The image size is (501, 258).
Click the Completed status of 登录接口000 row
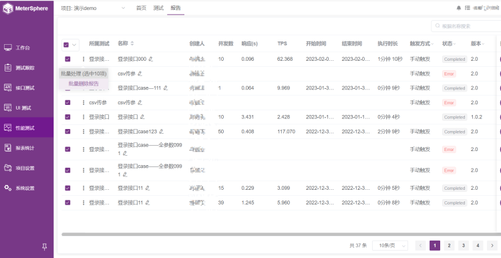click(x=454, y=59)
